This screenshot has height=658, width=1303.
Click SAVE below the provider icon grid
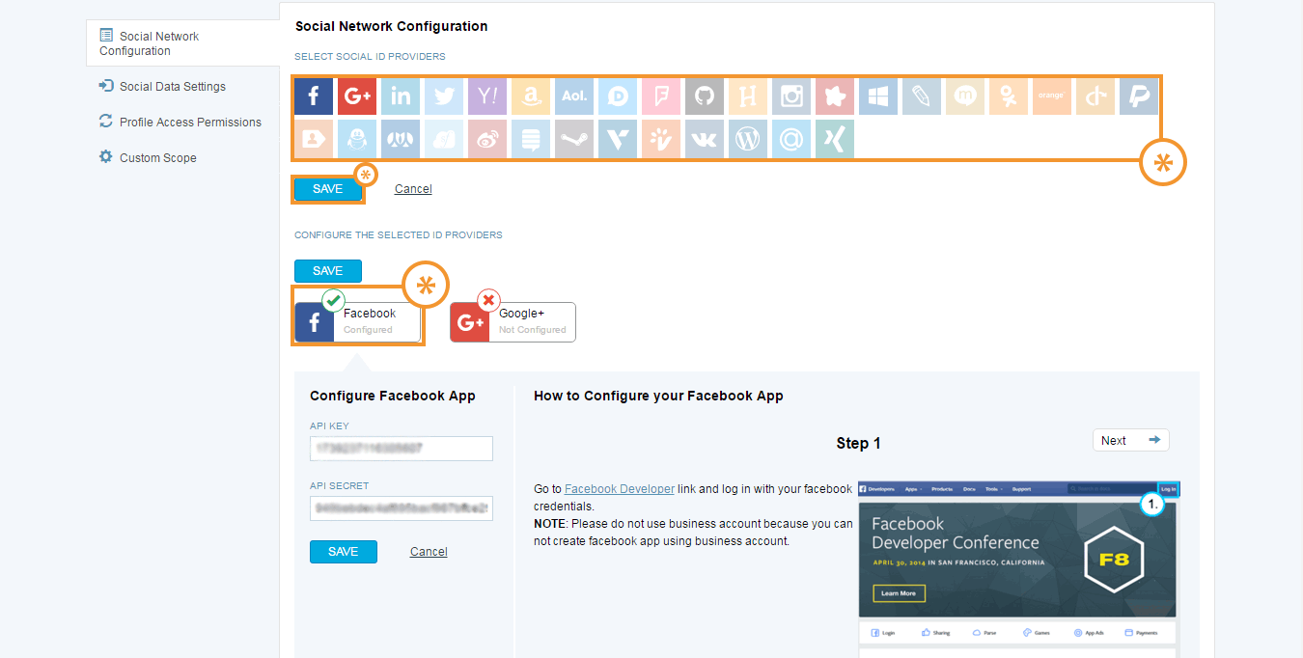(328, 189)
